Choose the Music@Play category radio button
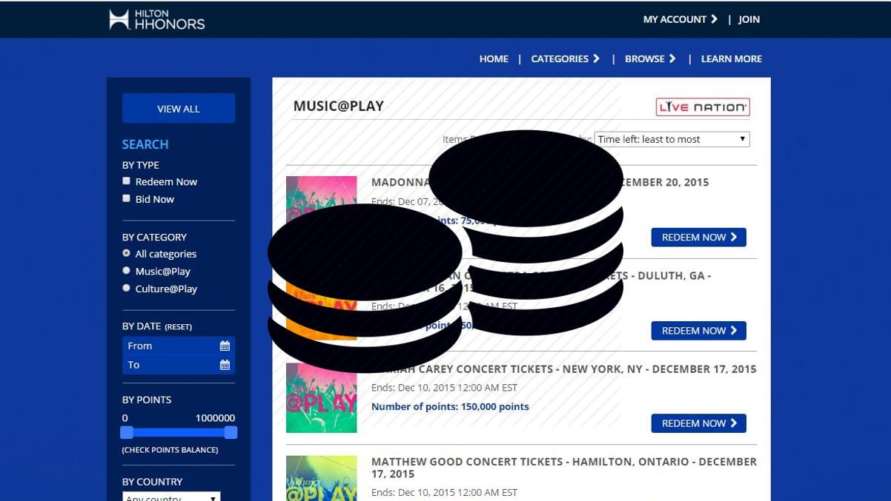891x501 pixels. [x=127, y=271]
